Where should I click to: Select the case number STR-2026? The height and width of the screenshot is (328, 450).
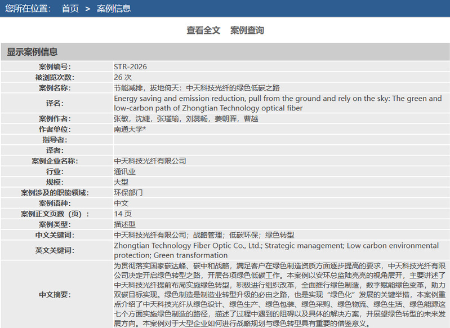[x=130, y=67]
